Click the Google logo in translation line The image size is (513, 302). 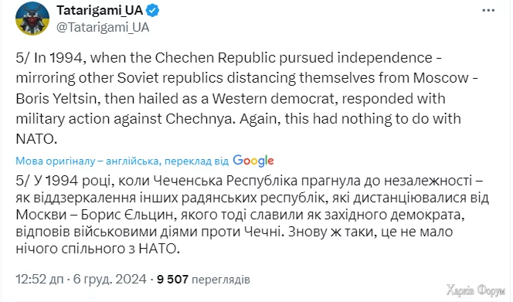[253, 161]
